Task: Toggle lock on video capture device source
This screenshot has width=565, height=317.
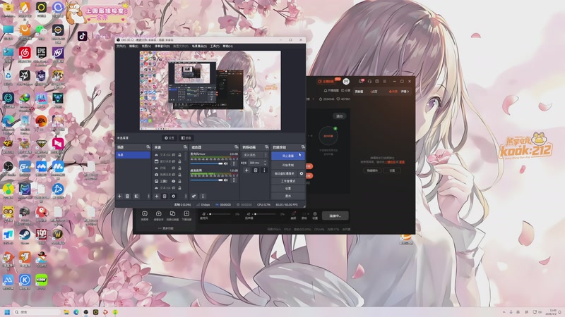Action: pyautogui.click(x=179, y=175)
